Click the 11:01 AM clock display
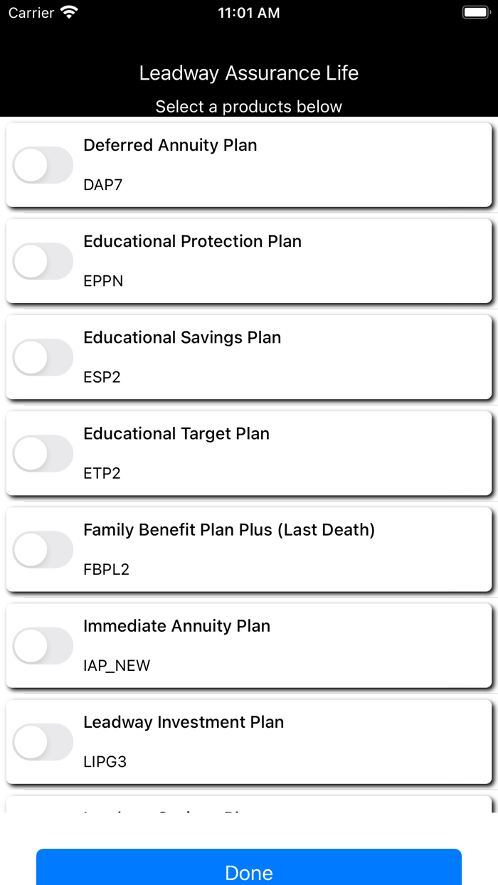Image resolution: width=498 pixels, height=885 pixels. pos(249,12)
